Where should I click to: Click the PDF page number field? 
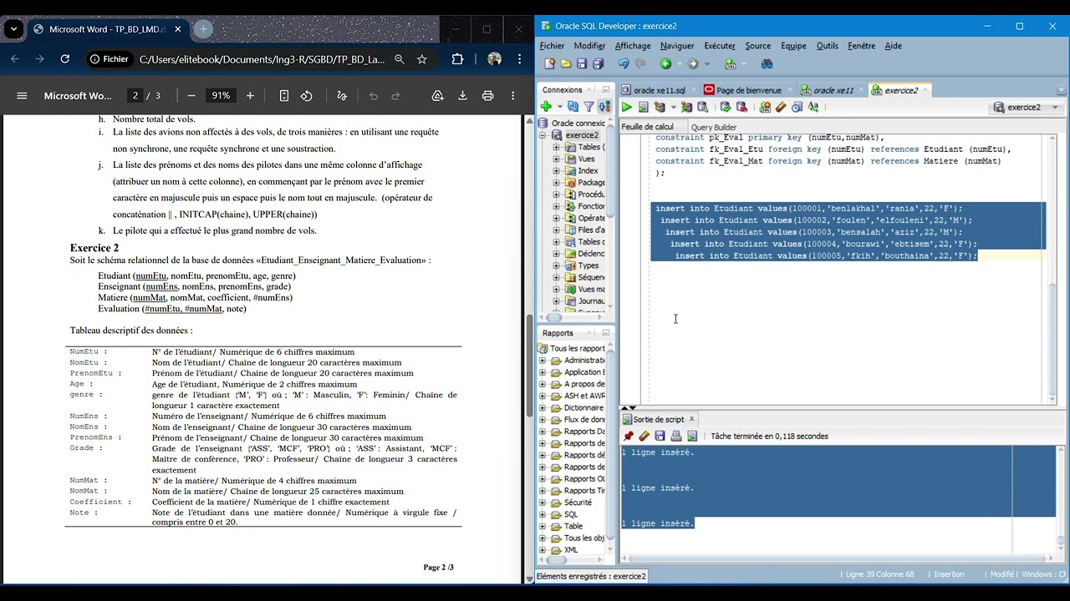tap(135, 96)
